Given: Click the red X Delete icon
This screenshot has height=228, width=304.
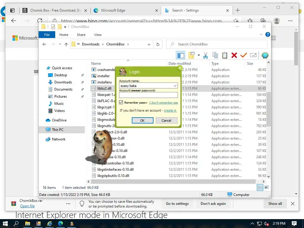Looking at the screenshot, I should (234, 56).
